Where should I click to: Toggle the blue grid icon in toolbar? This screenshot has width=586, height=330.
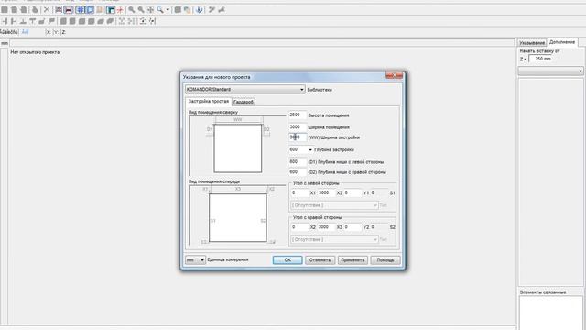(x=80, y=10)
